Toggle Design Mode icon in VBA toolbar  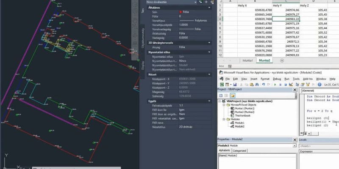(291, 84)
